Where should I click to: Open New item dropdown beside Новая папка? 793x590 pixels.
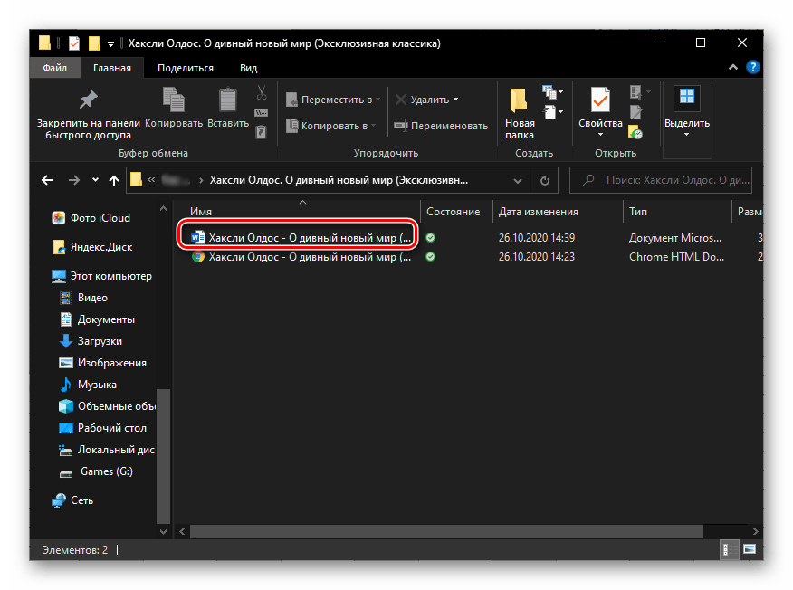553,92
